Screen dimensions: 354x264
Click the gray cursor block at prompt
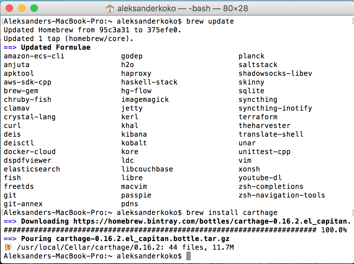(188, 256)
